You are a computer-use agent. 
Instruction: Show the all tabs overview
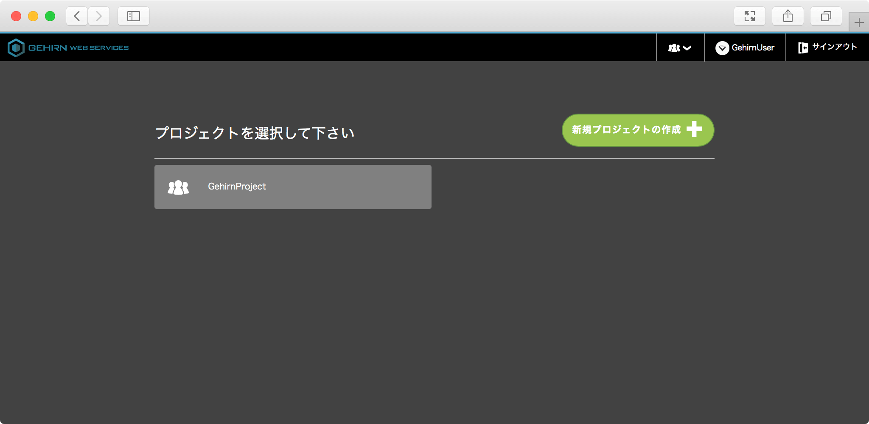[826, 16]
